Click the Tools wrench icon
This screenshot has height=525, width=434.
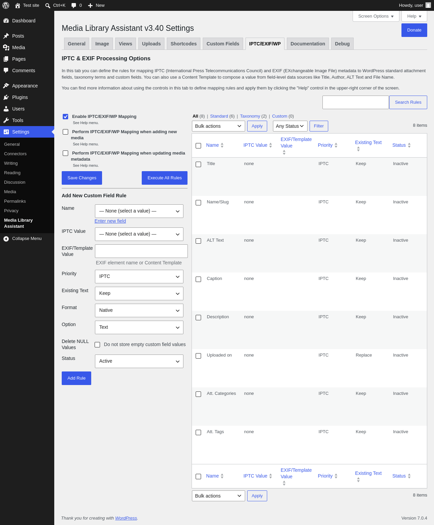6,120
